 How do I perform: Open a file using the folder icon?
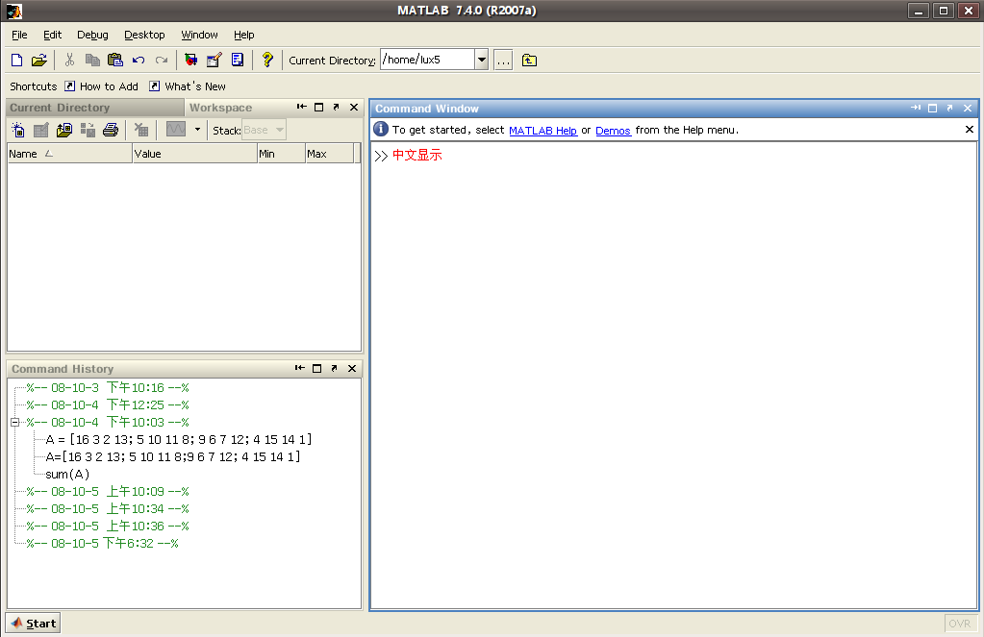[x=38, y=61]
